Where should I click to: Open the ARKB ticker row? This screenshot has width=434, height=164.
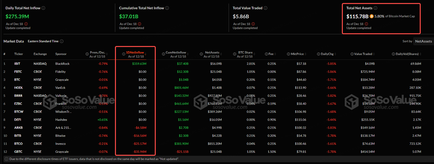[217, 128]
